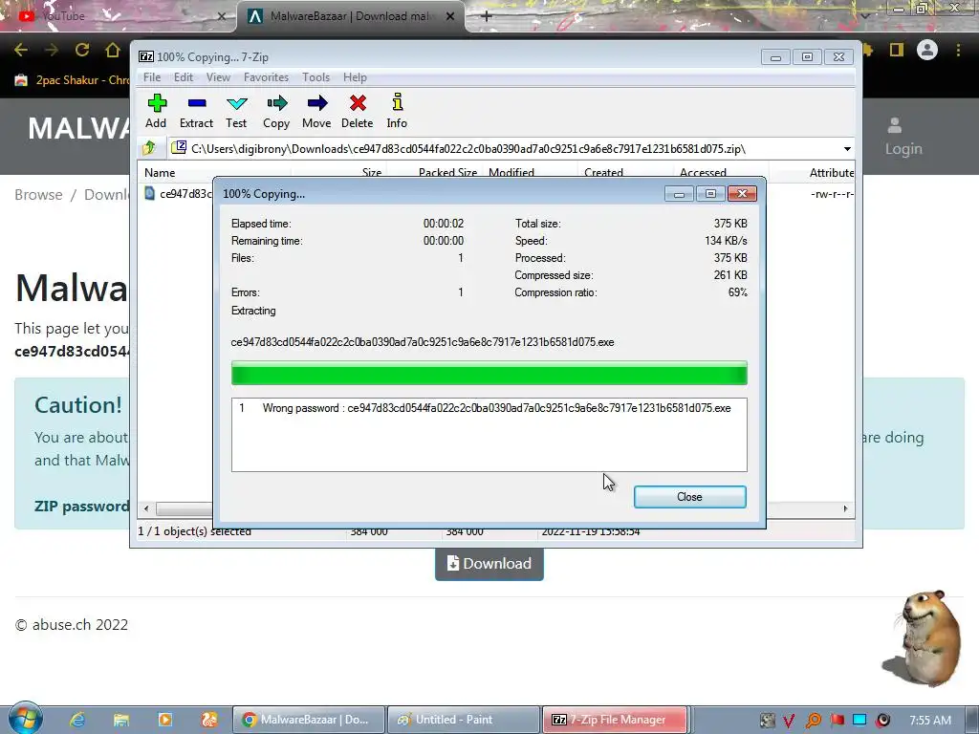Click the 7-Zip archive path field
Screen dimensions: 979x734
505,149
